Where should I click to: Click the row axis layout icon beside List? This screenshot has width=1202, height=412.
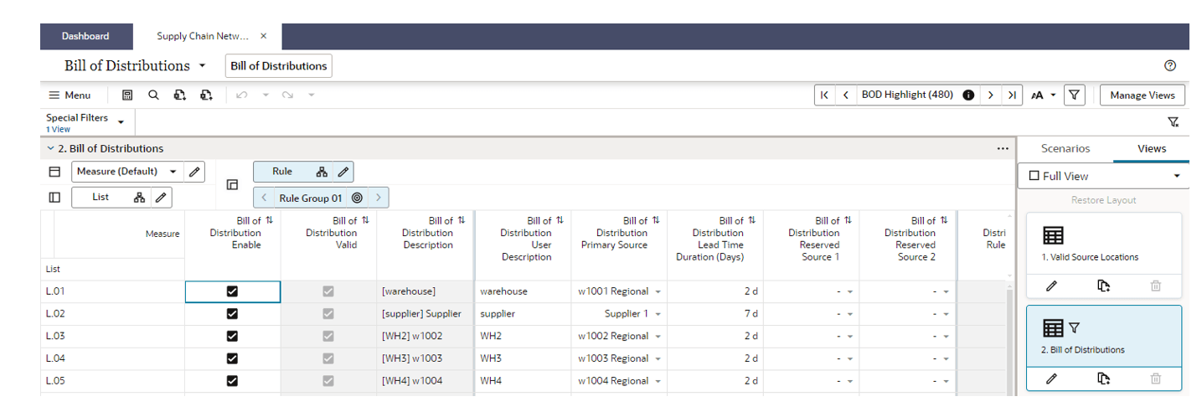[x=54, y=198]
